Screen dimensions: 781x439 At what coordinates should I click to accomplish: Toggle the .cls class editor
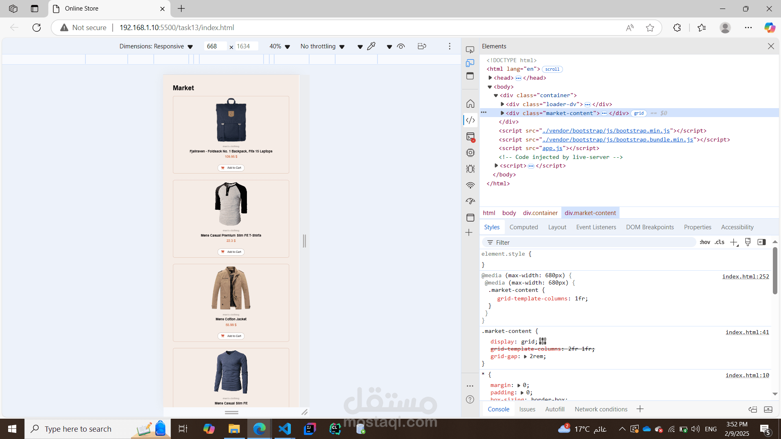coord(719,242)
